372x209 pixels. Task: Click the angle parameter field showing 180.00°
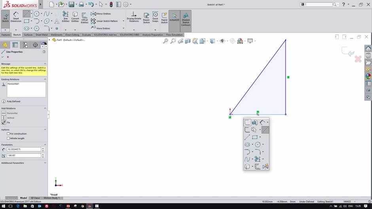coord(24,155)
